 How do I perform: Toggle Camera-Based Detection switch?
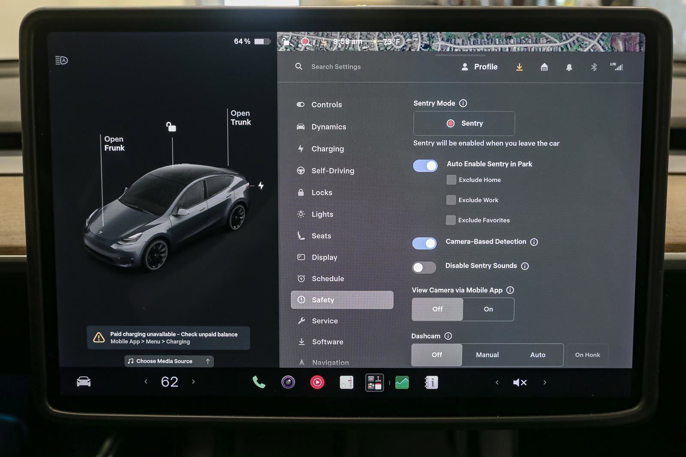pyautogui.click(x=424, y=243)
